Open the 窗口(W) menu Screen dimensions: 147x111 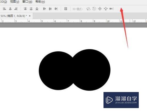(x=27, y=2)
